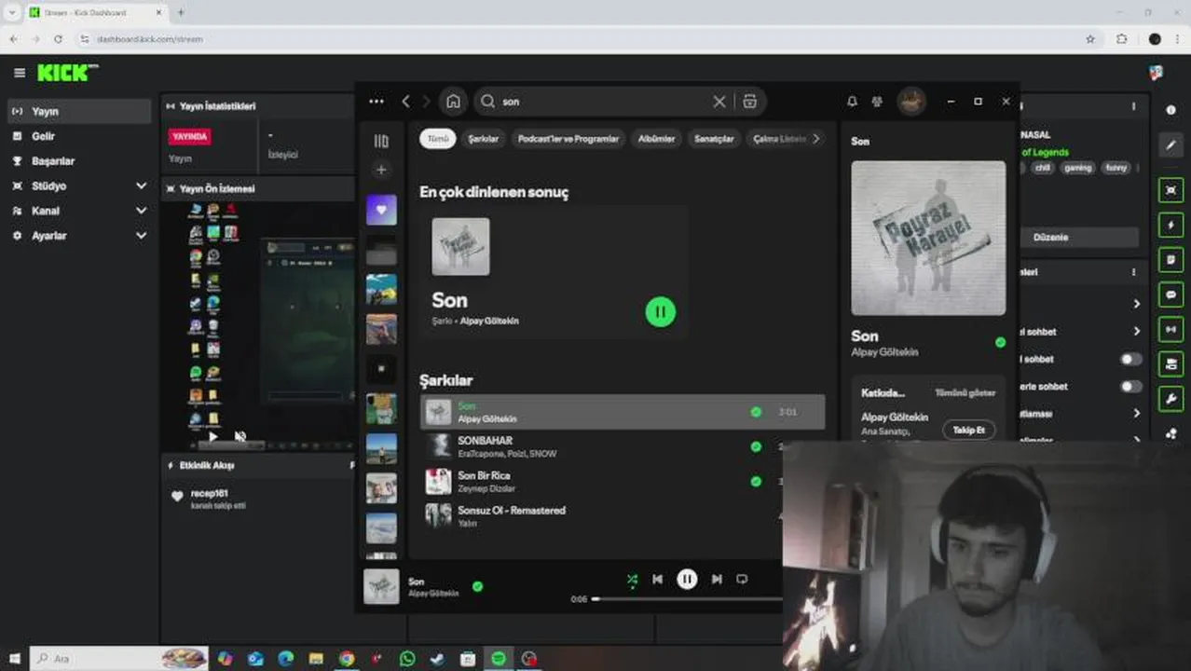
Task: Click Kick edit pencil icon
Action: (x=1171, y=145)
